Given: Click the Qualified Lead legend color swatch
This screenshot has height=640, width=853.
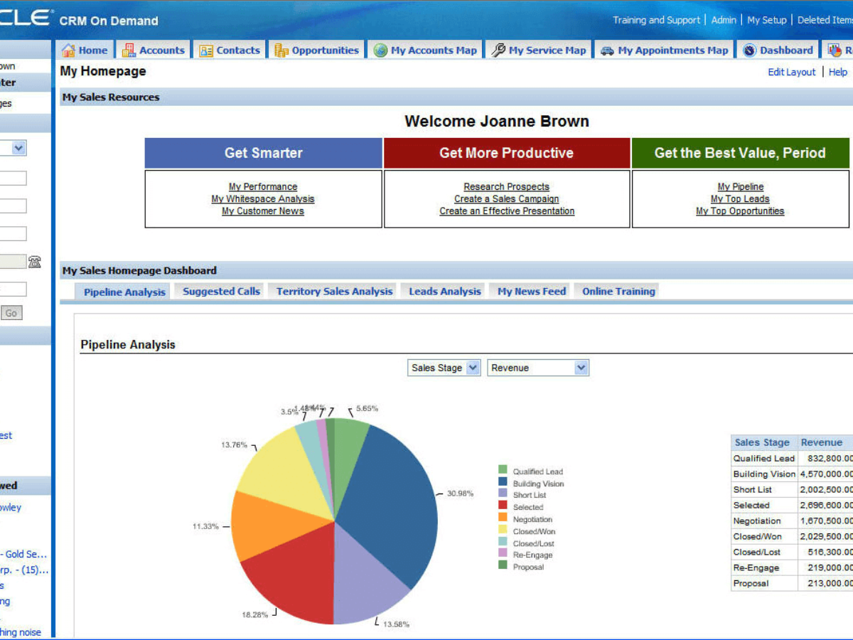Looking at the screenshot, I should coord(503,470).
